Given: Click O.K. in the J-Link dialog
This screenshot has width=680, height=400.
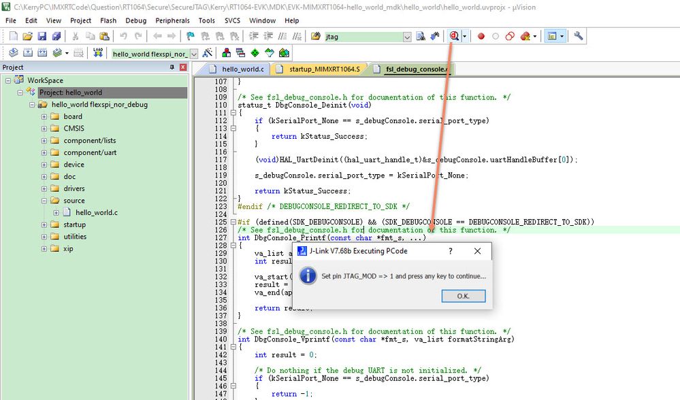Looking at the screenshot, I should click(463, 296).
